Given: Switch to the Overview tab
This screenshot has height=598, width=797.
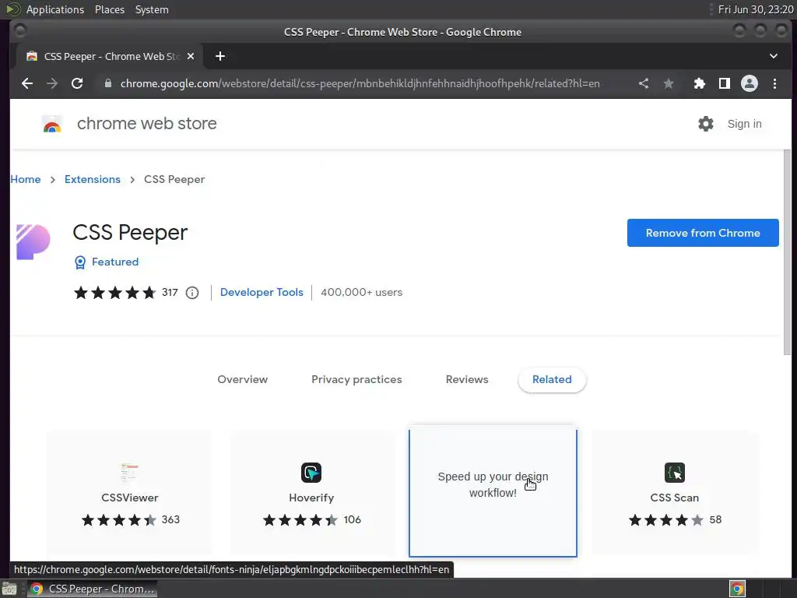Looking at the screenshot, I should click(243, 379).
